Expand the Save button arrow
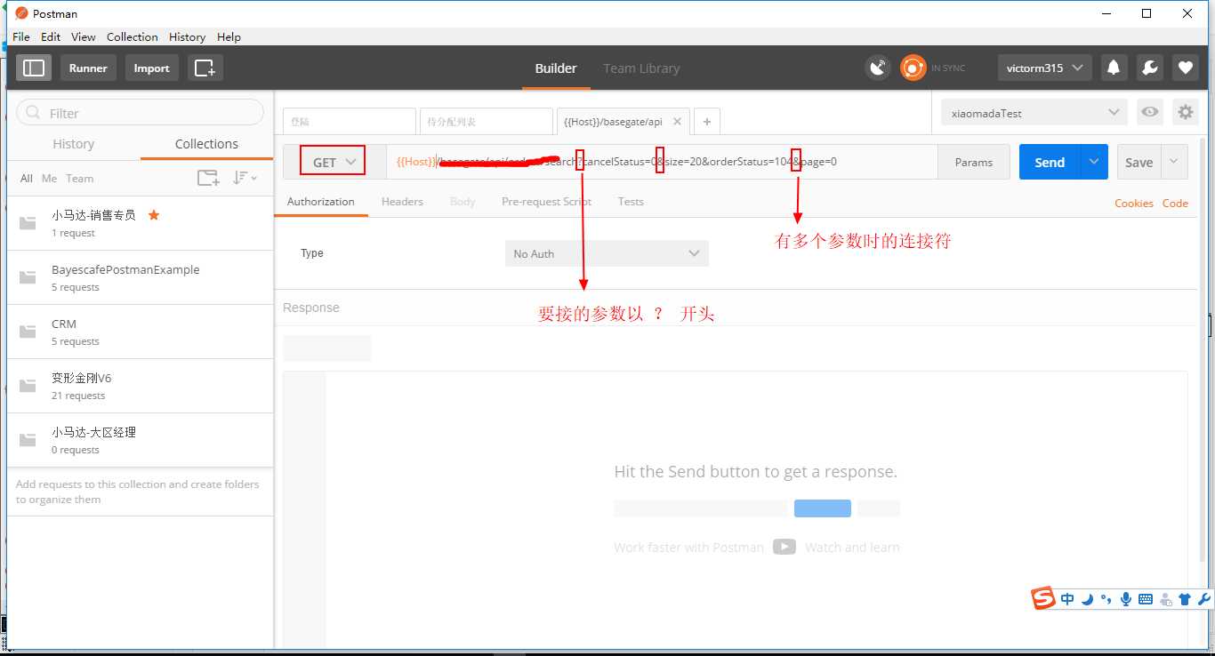 tap(1174, 162)
